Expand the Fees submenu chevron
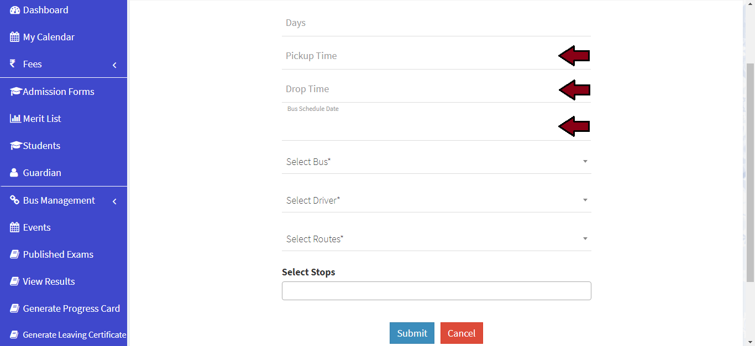Viewport: 755px width, 346px height. point(114,65)
